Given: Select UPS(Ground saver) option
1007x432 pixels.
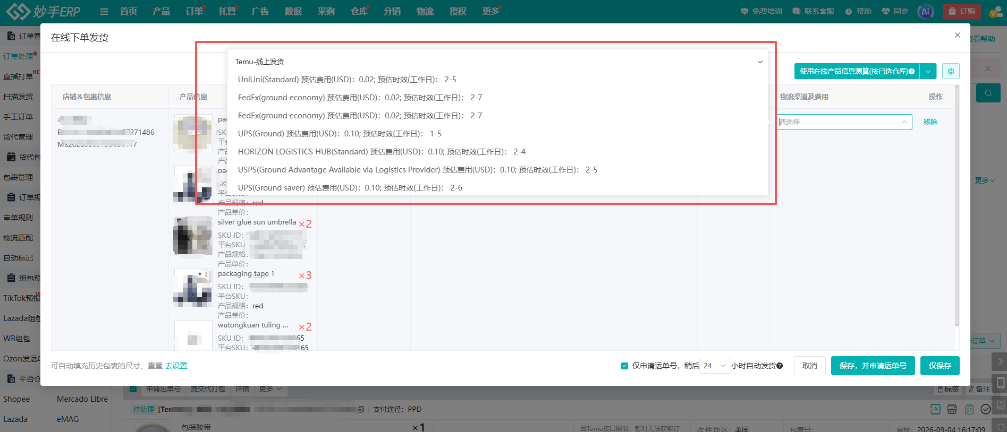Looking at the screenshot, I should pos(497,187).
